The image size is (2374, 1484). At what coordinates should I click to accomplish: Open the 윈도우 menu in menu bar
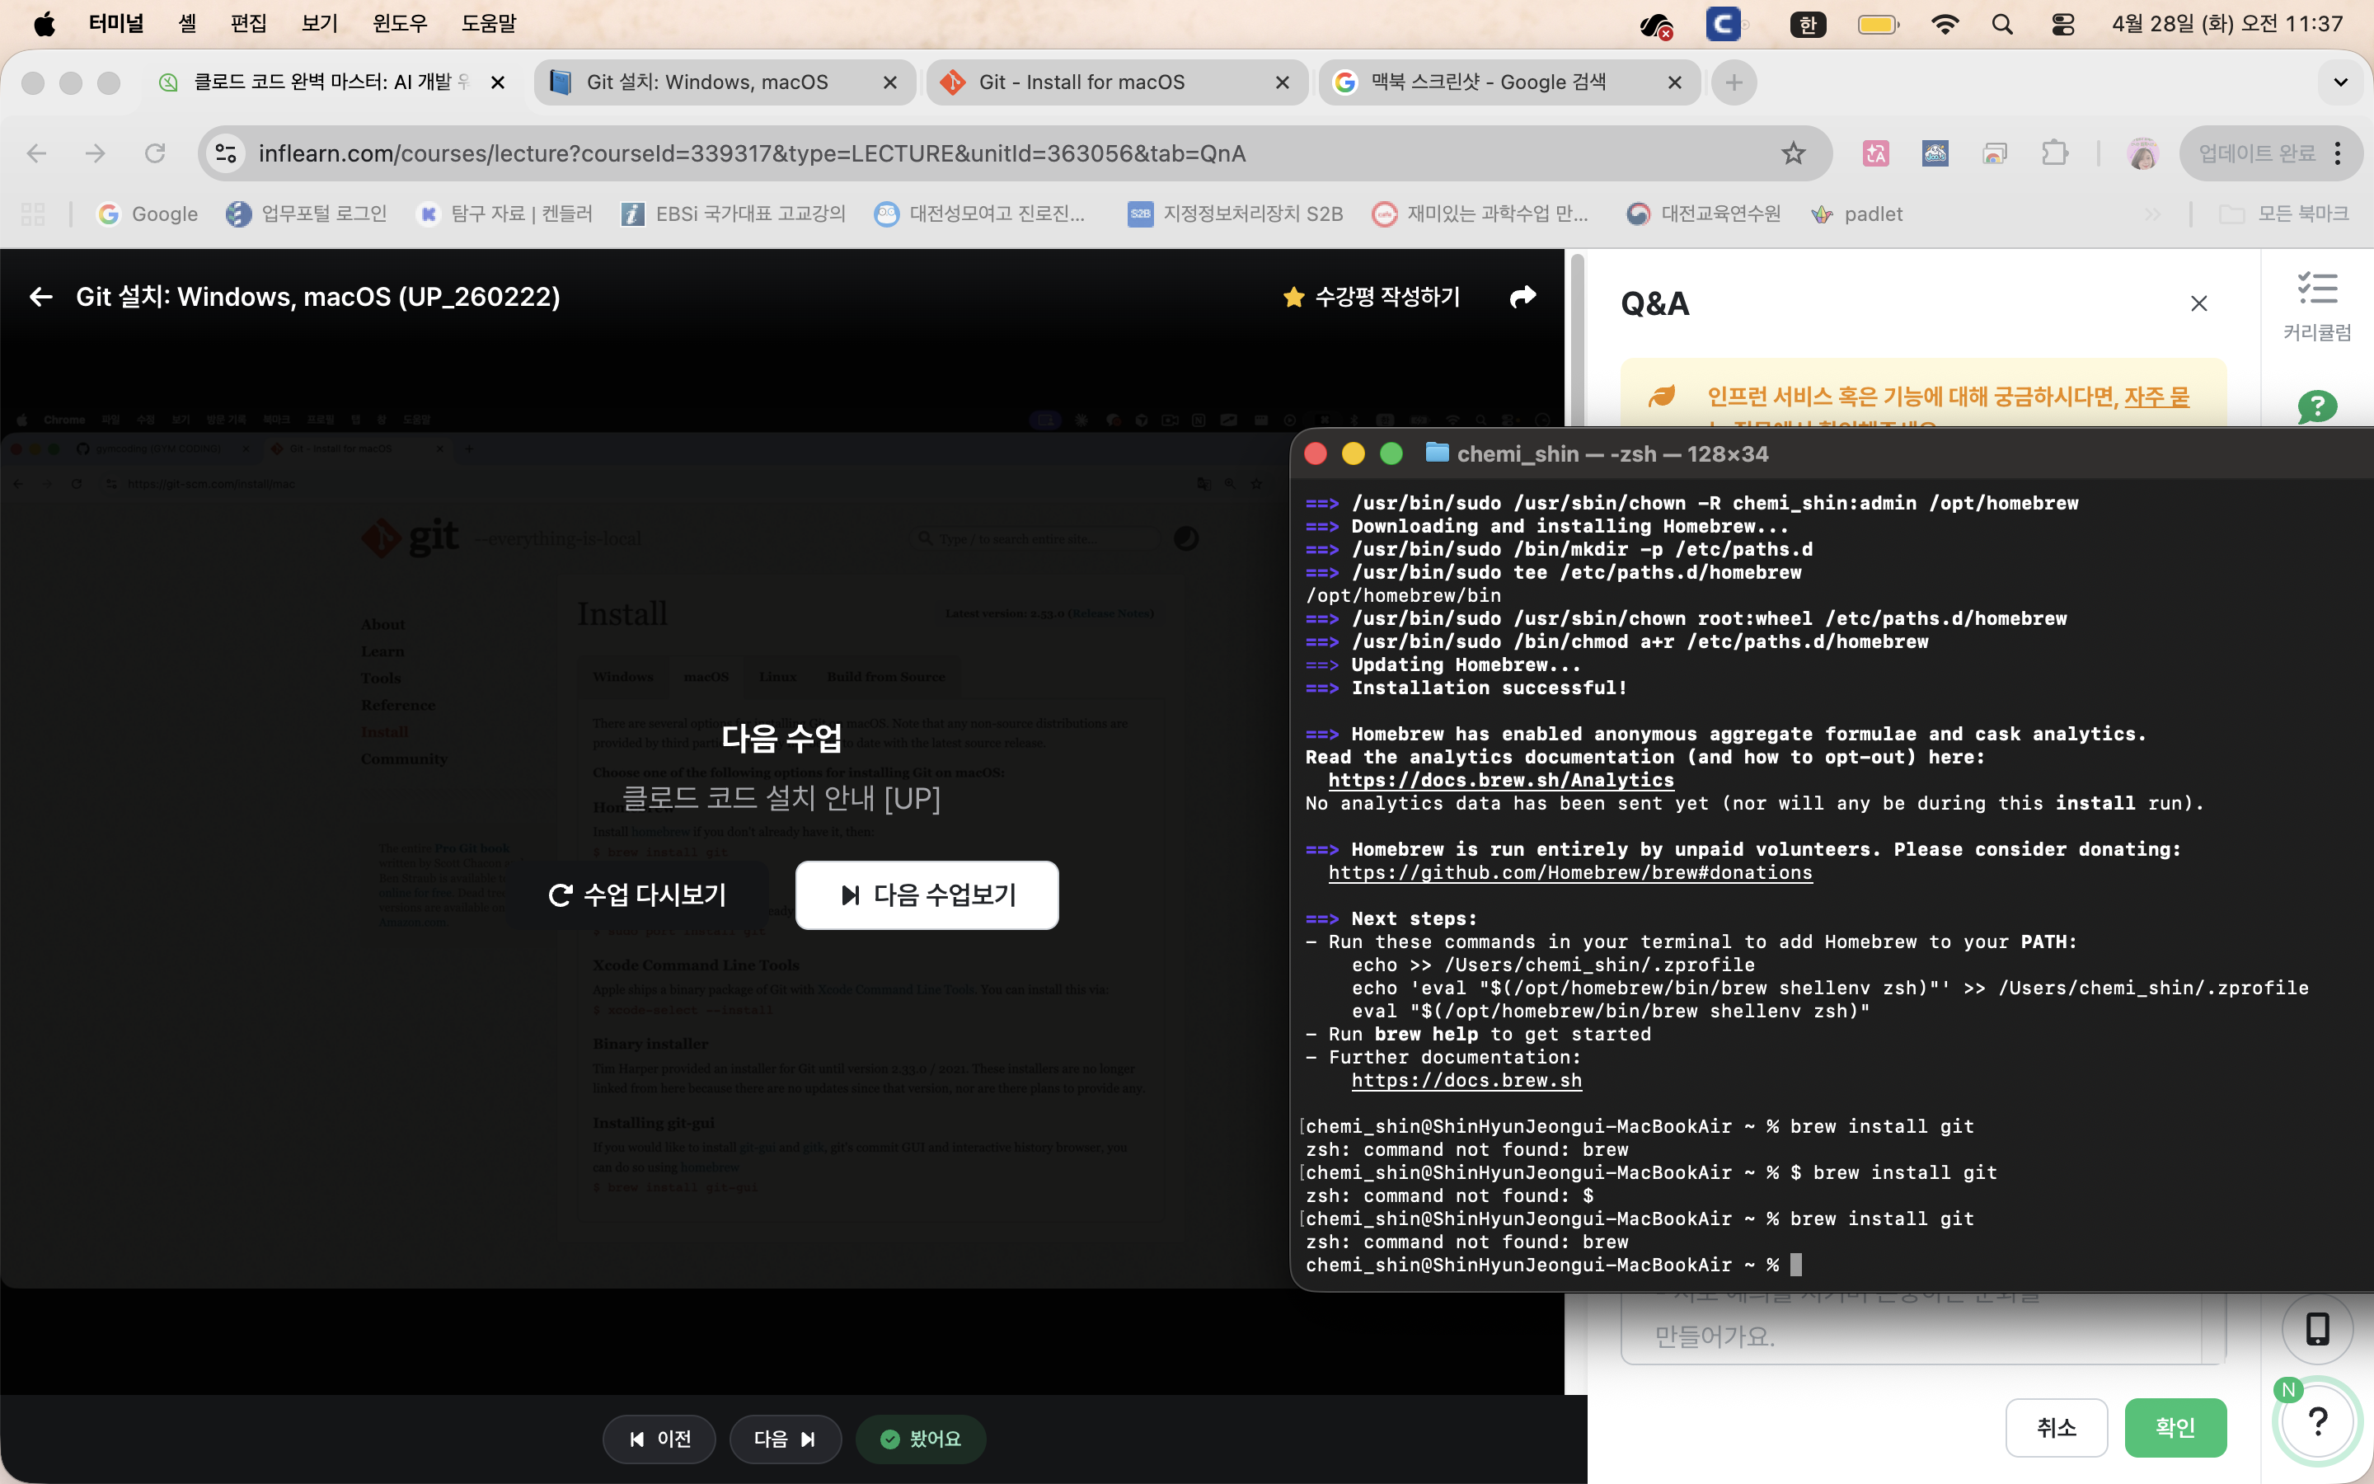tap(399, 24)
